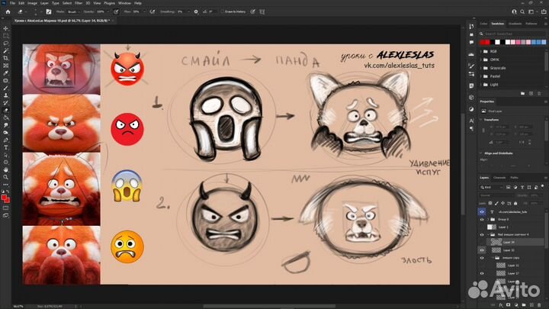Add a layer style with fx icon
Image resolution: width=549 pixels, height=309 pixels.
pyautogui.click(x=501, y=304)
